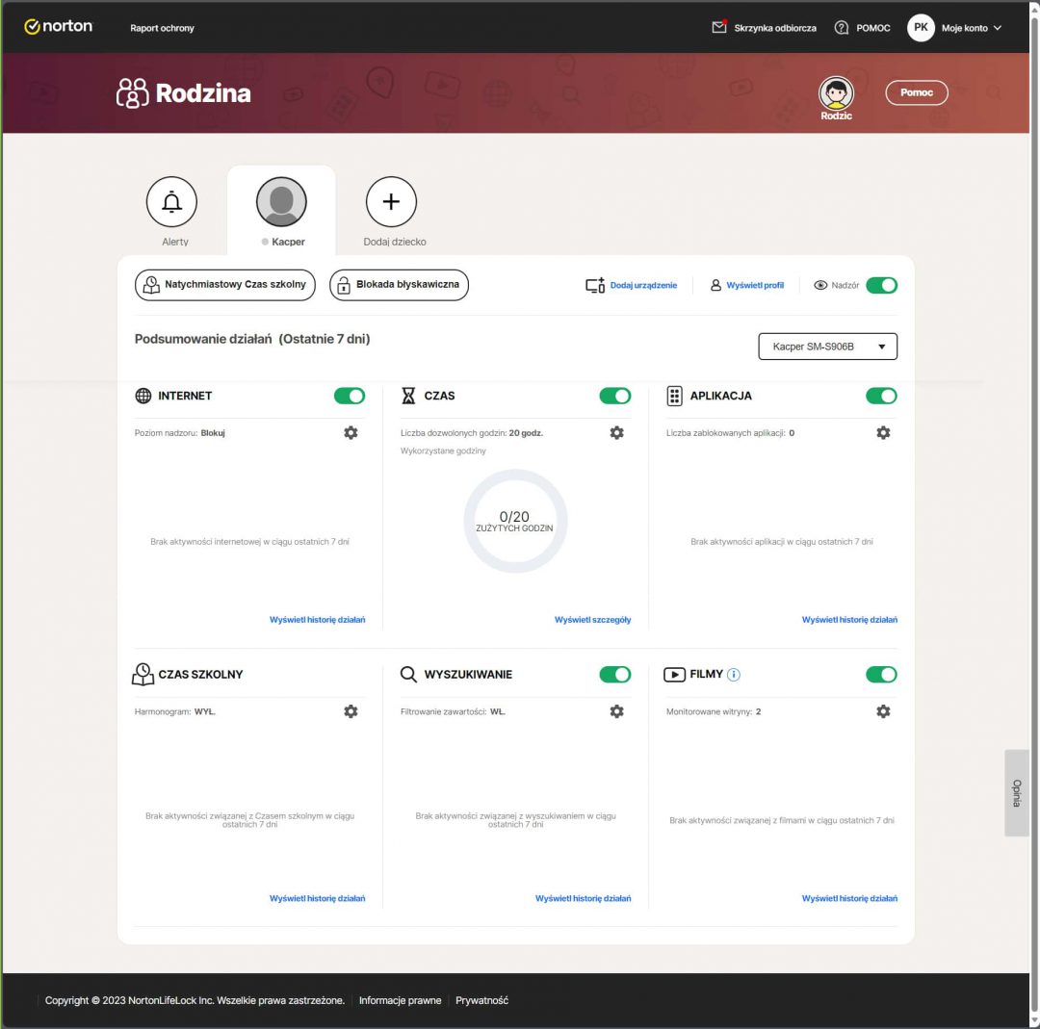The width and height of the screenshot is (1040, 1029).
Task: Open CZAS settings gear
Action: pyautogui.click(x=617, y=433)
